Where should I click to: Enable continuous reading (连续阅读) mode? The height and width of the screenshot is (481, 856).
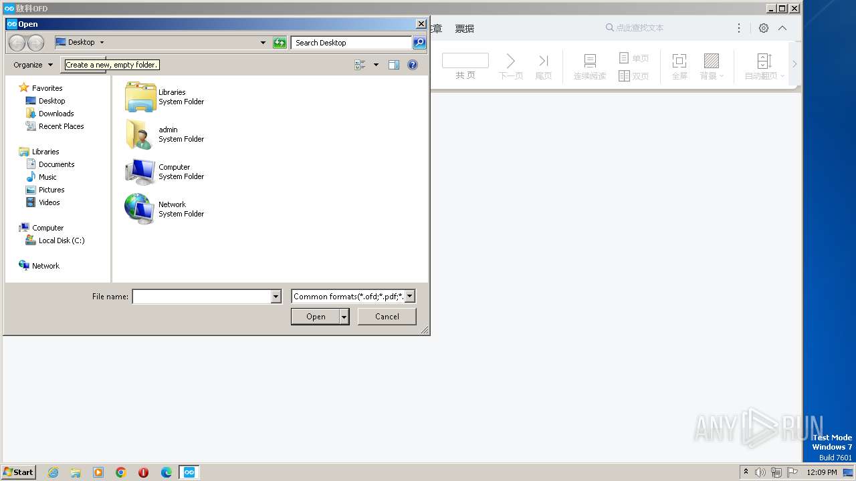[590, 67]
